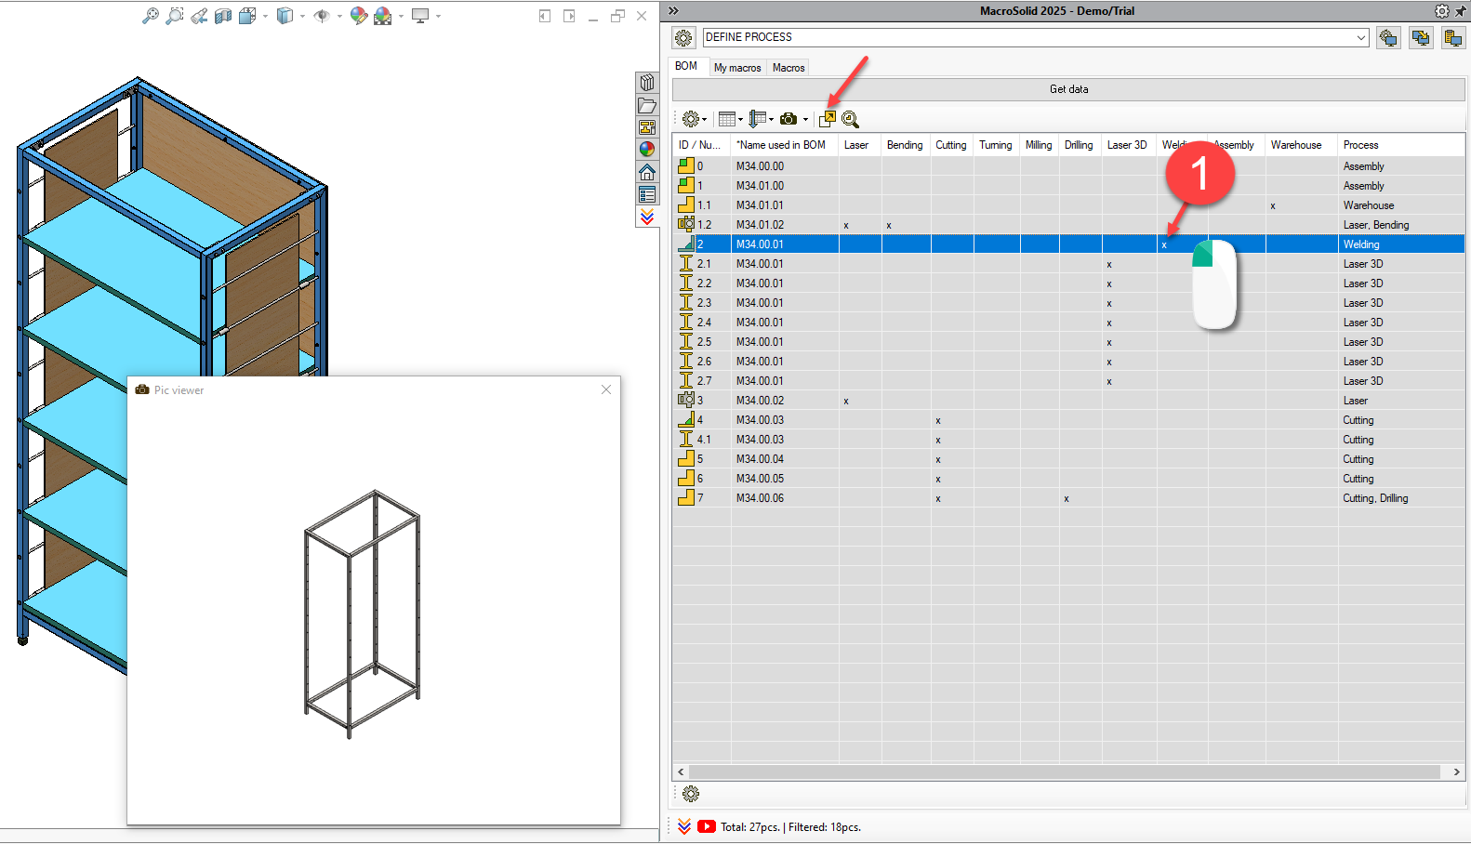This screenshot has height=844, width=1471.
Task: Click the camera icon in BOM toolbar
Action: click(789, 119)
